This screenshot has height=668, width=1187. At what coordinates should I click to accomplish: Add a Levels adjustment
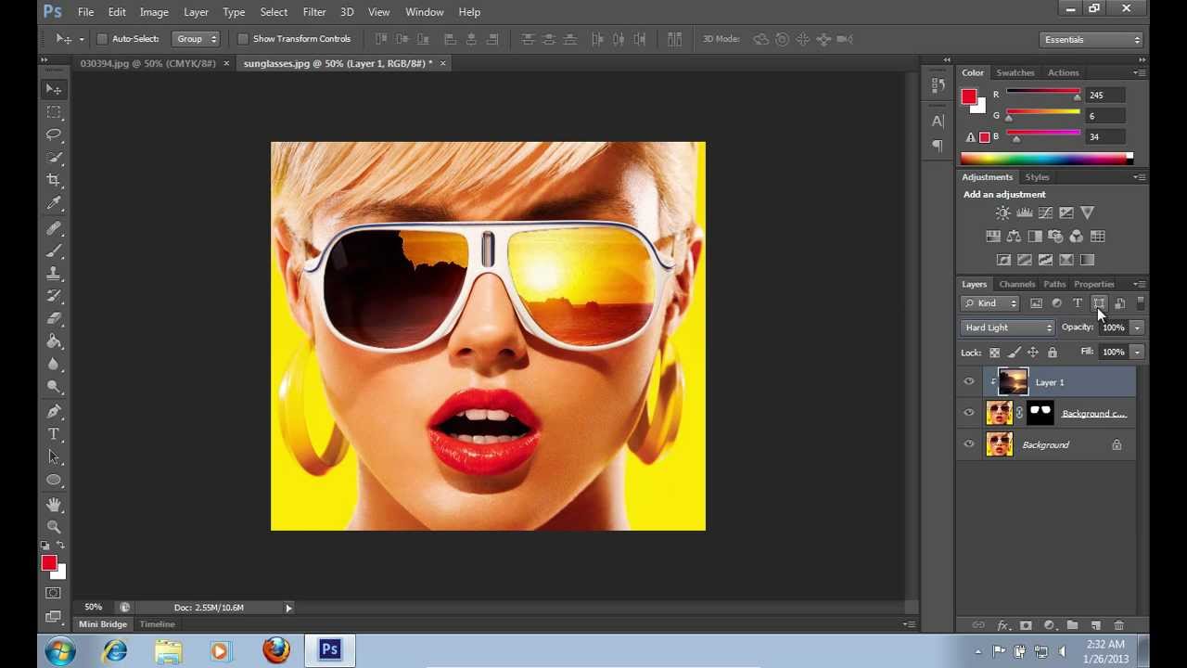tap(1025, 213)
